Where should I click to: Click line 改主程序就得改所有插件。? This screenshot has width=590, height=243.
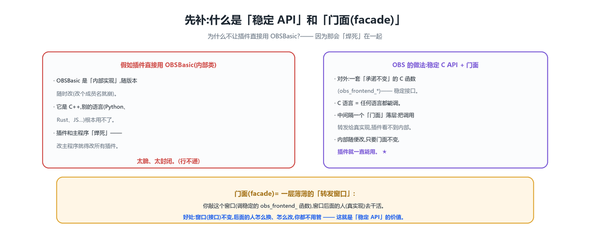pyautogui.click(x=88, y=146)
